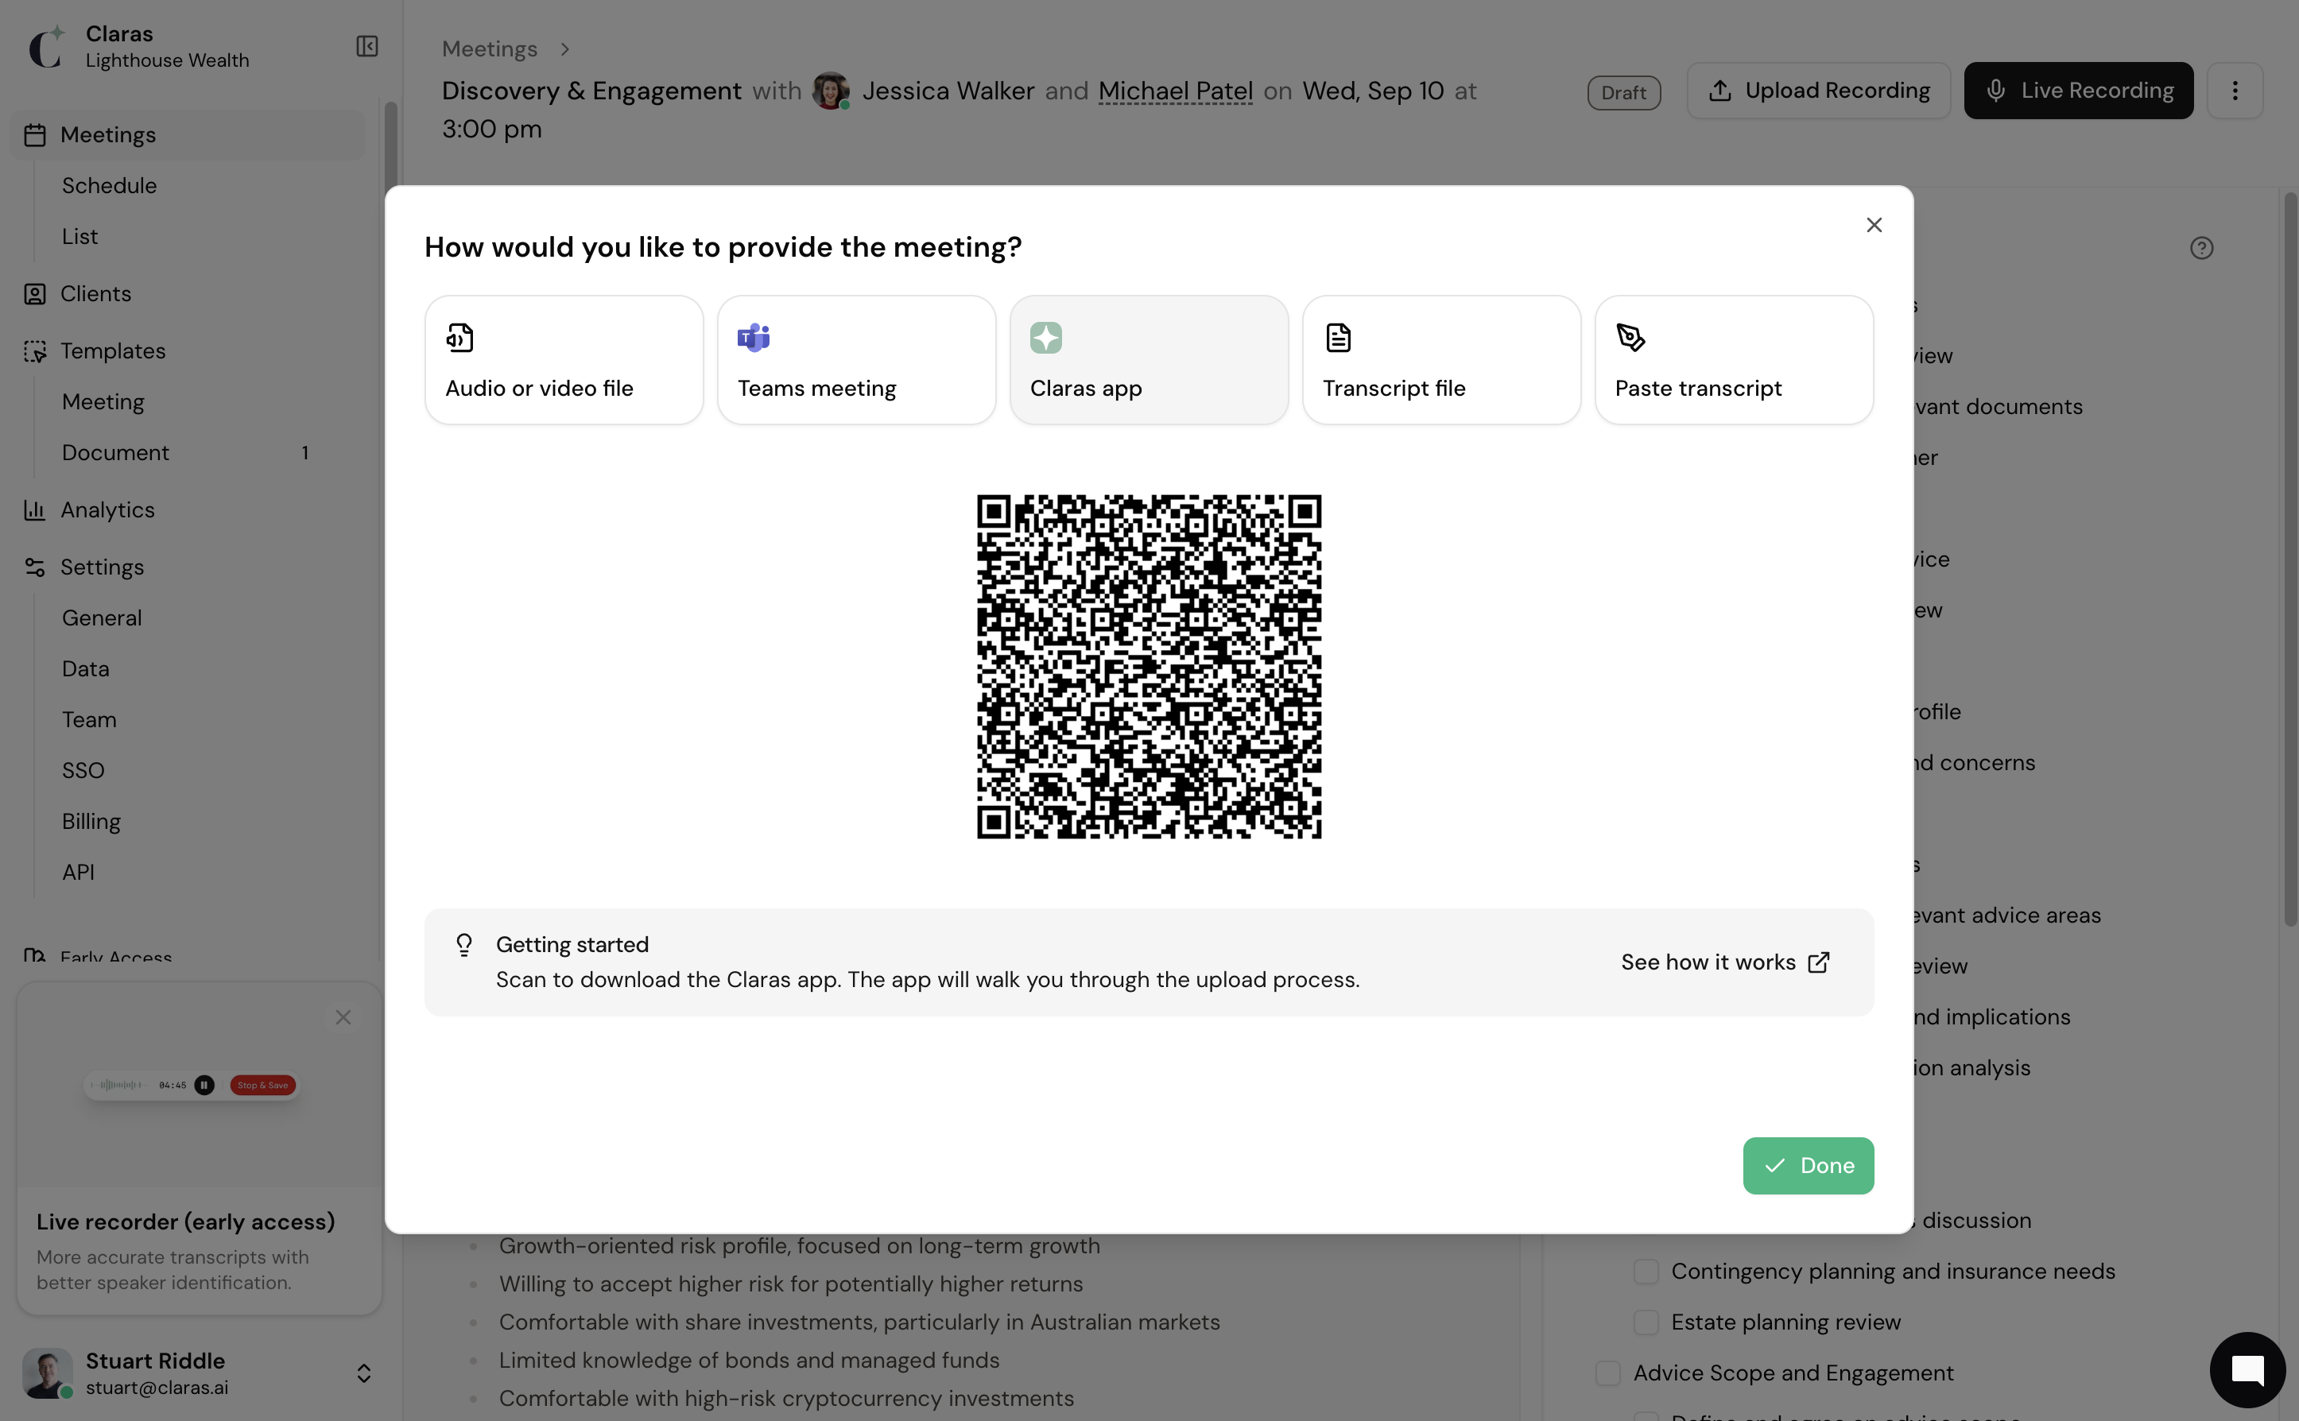The image size is (2299, 1421).
Task: Open Data settings
Action: [x=86, y=669]
